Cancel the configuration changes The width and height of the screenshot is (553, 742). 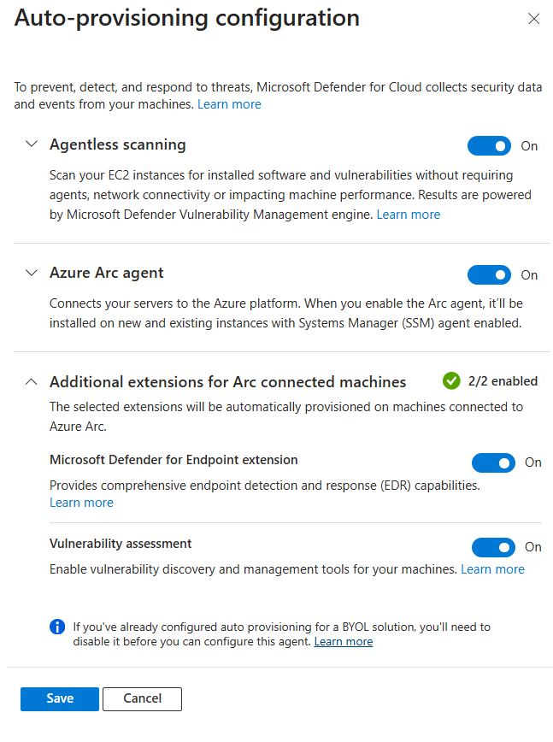(143, 699)
